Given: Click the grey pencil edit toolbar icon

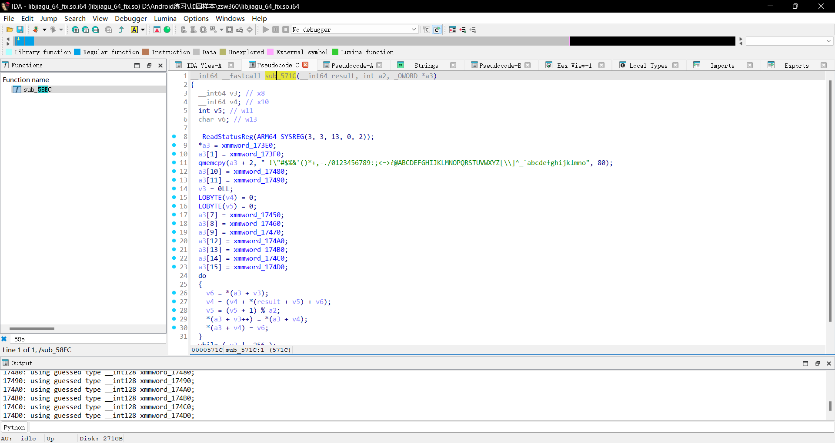Looking at the screenshot, I should tap(240, 30).
